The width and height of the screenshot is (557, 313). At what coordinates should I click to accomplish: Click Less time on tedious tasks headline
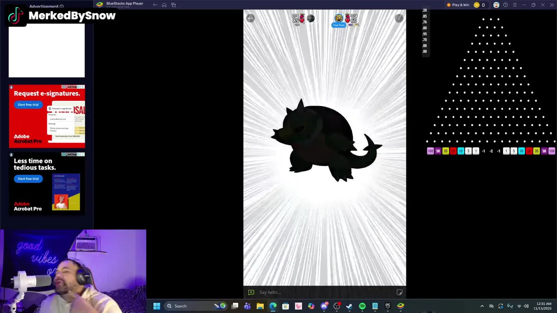point(35,164)
